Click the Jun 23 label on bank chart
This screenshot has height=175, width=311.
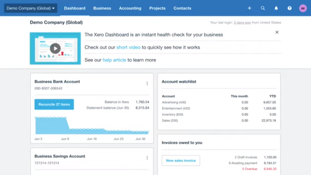point(118,139)
